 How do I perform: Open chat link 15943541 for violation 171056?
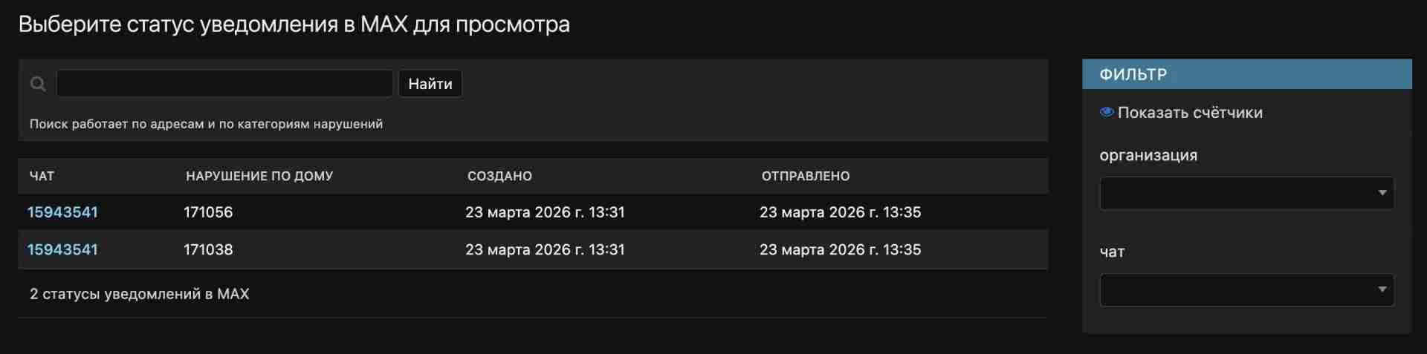(62, 212)
